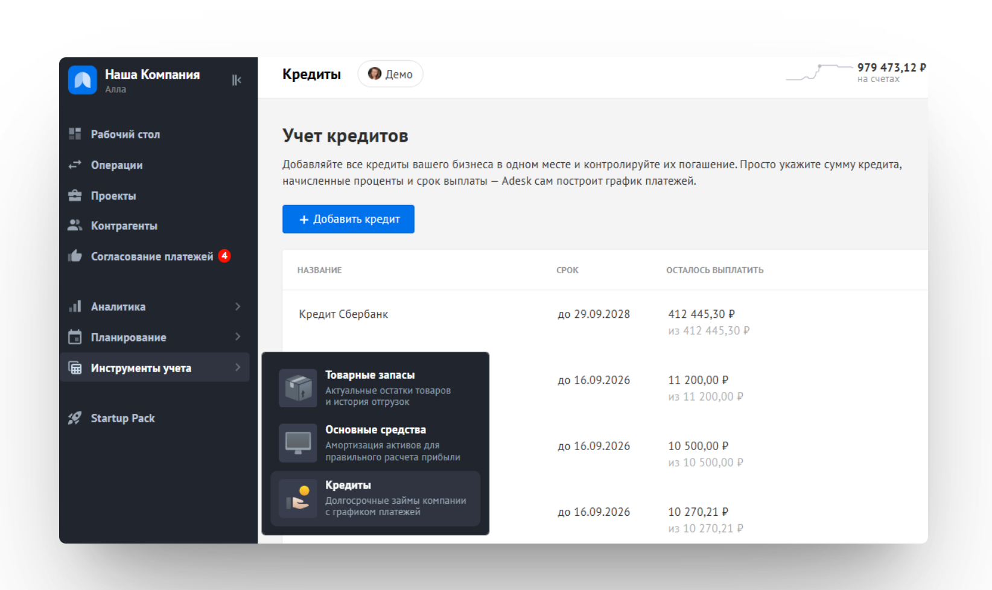This screenshot has height=590, width=992.
Task: Open Startup Pack
Action: 123,419
